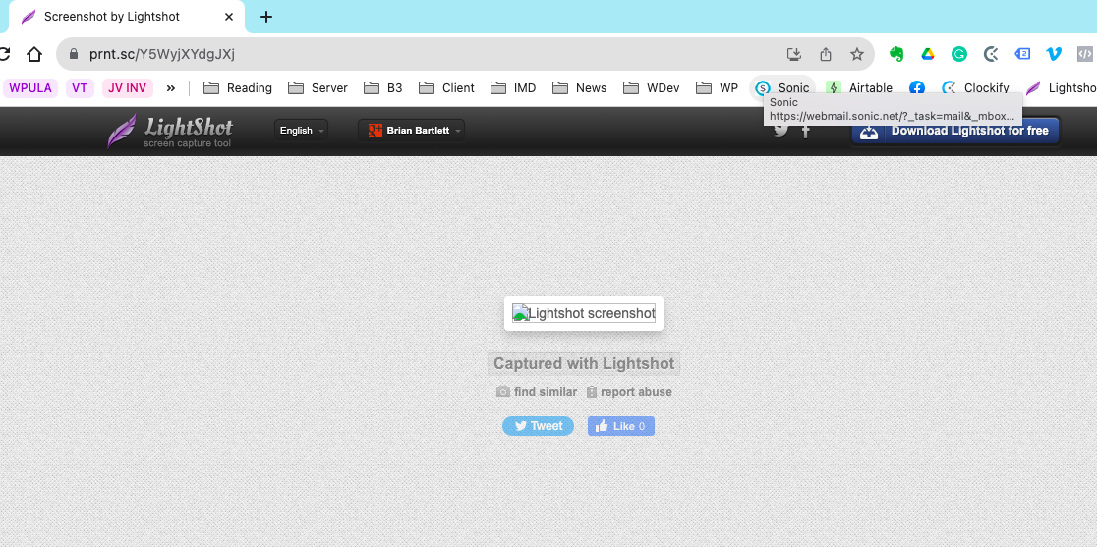This screenshot has width=1097, height=547.
Task: Click the install app icon in address bar
Action: click(x=794, y=54)
